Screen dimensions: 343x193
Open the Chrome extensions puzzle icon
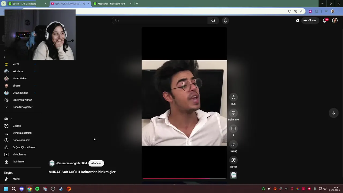[317, 11]
